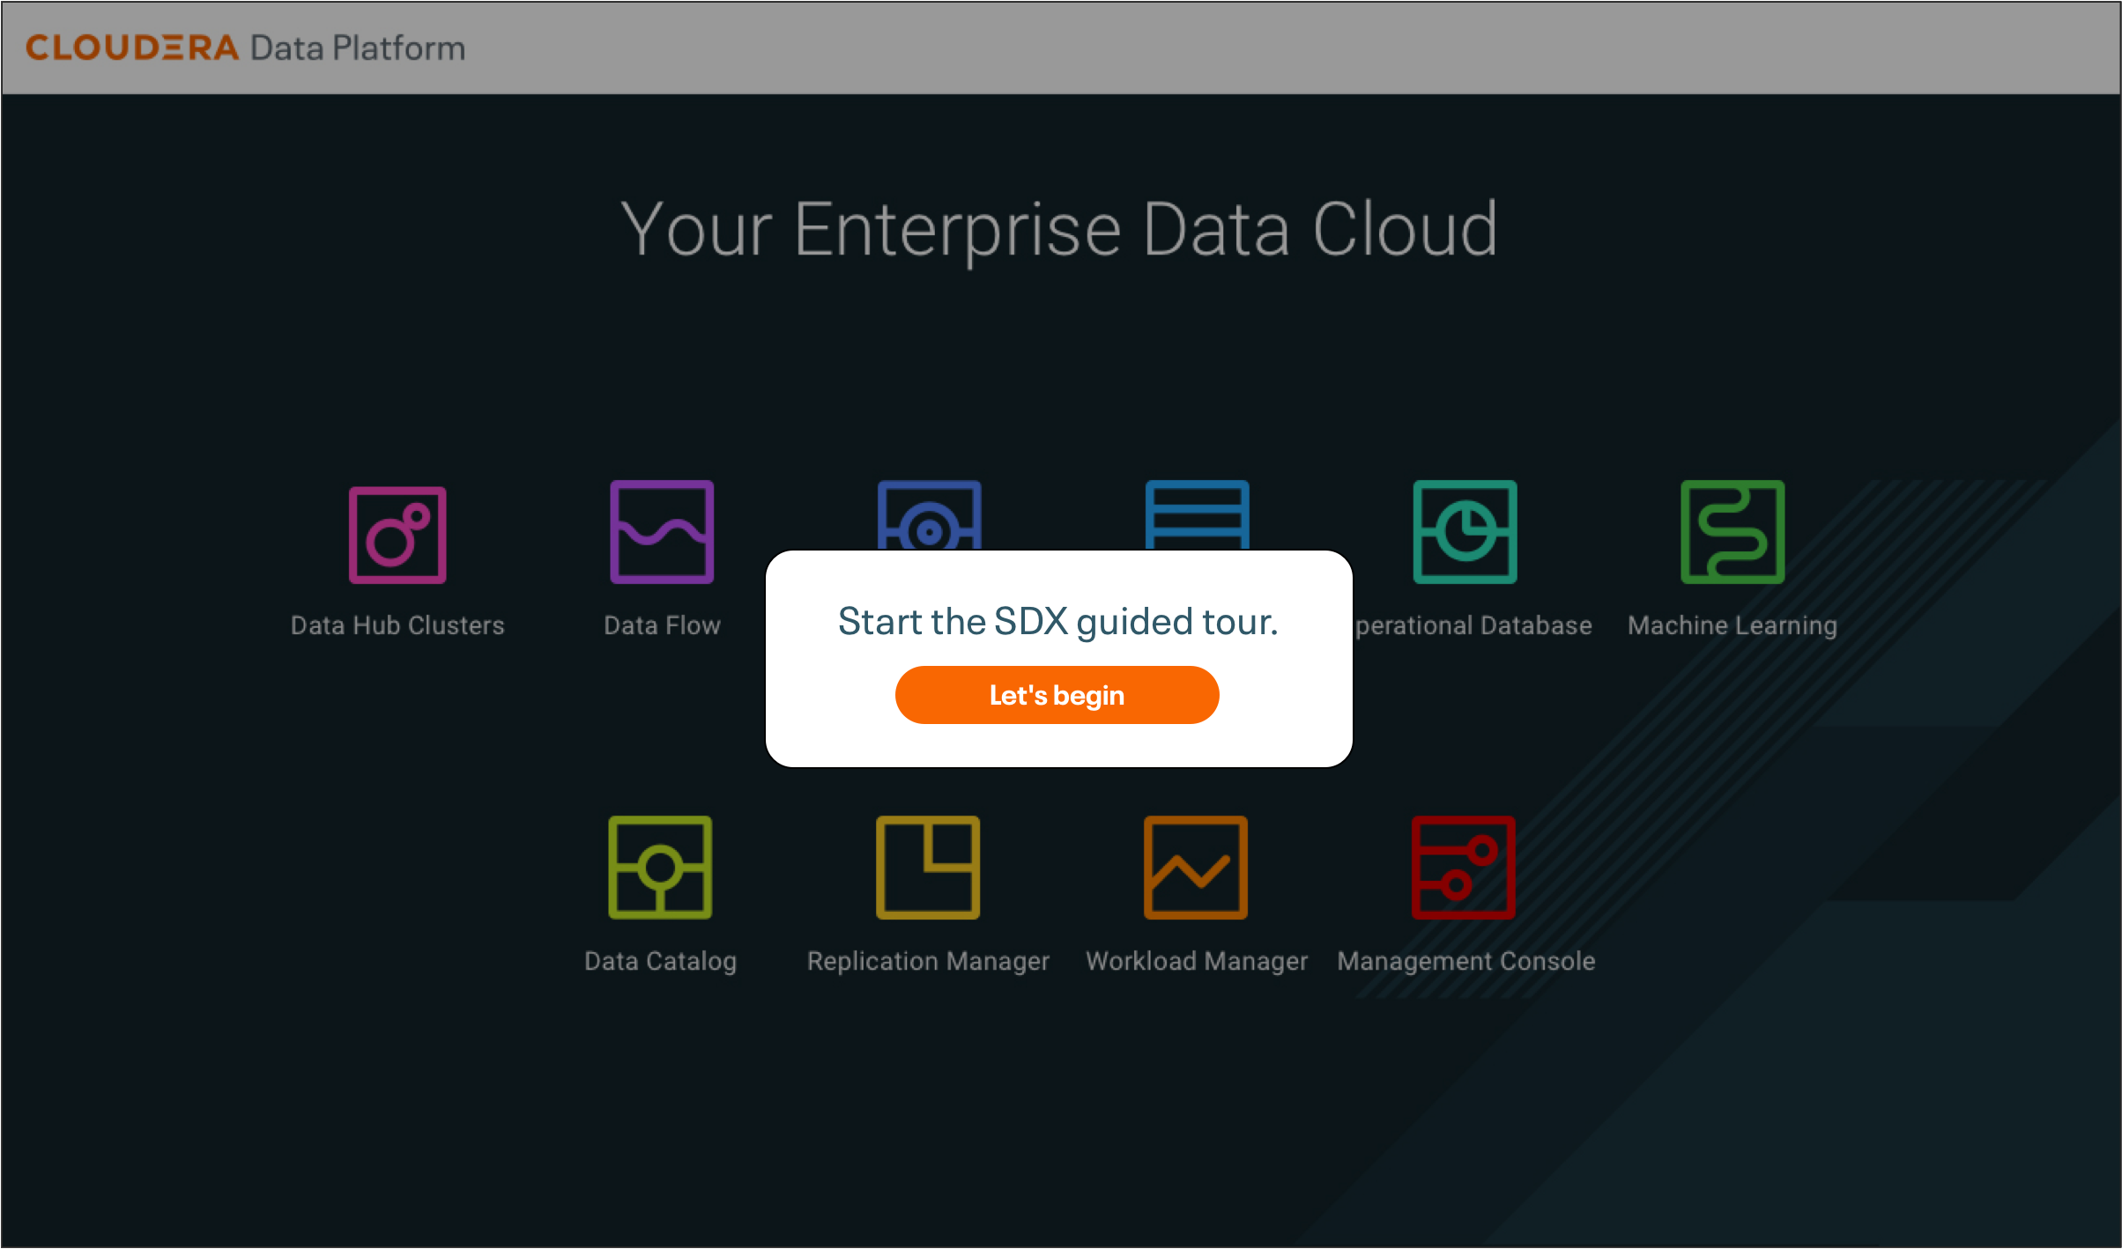Viewport: 2122px width, 1249px height.
Task: Open the Workload Manager icon
Action: pyautogui.click(x=1196, y=867)
